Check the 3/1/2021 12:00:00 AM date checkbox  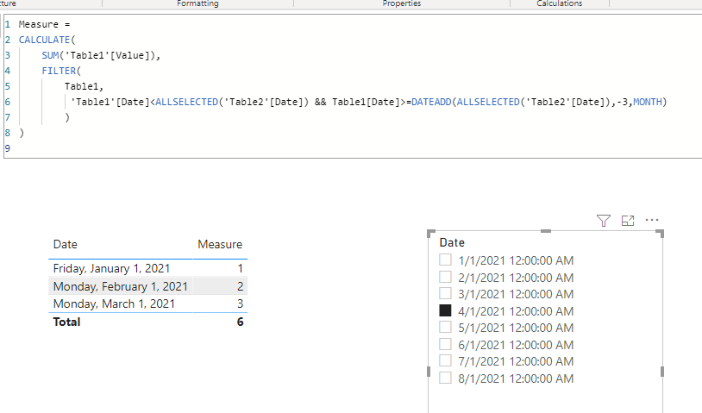point(445,293)
